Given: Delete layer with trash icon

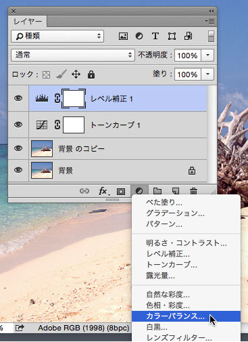Looking at the screenshot, I should [x=193, y=191].
